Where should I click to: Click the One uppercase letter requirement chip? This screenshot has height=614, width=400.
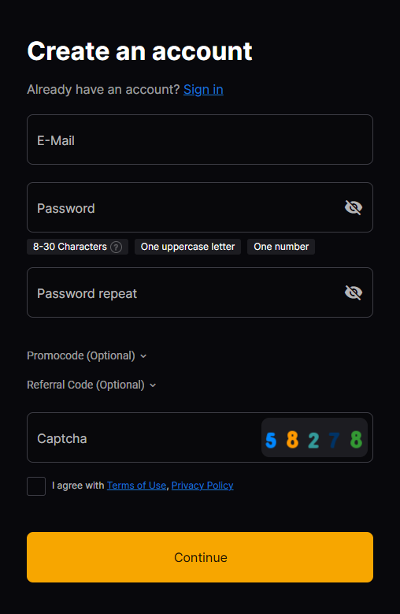point(187,247)
